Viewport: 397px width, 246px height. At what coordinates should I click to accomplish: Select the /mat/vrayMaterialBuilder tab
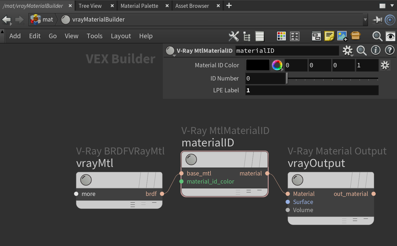[x=33, y=6]
